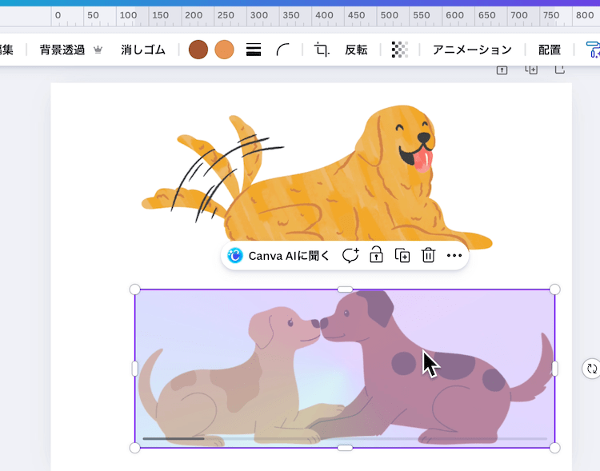The image size is (600, 471).
Task: Click the rotate handle icon beside selection
Action: (591, 369)
